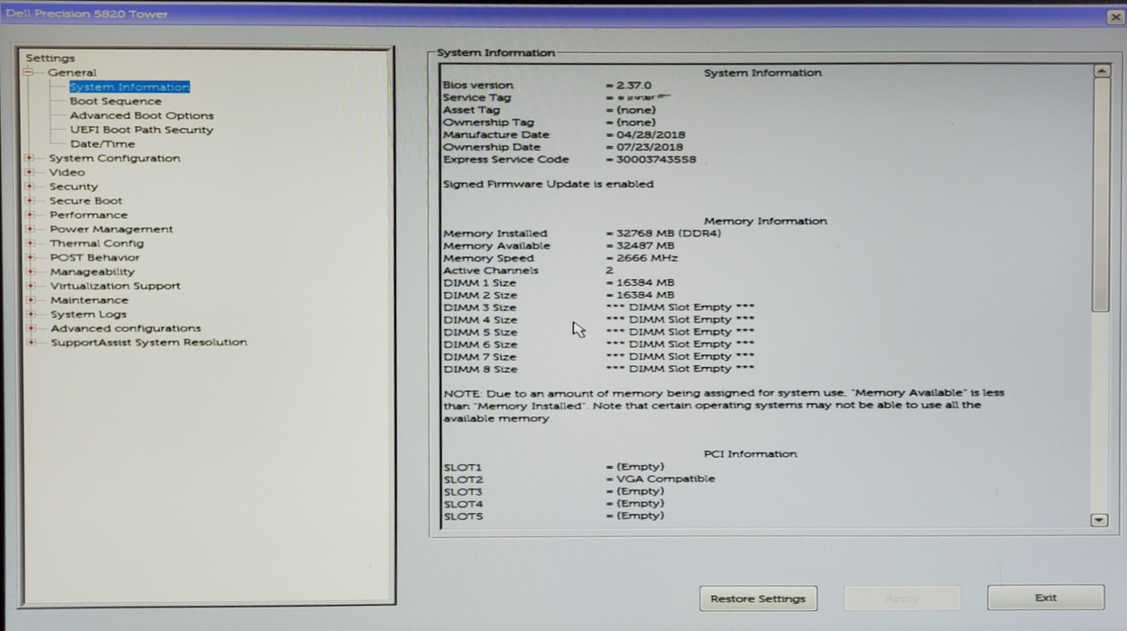
Task: Click the SLOT5 row label
Action: [x=463, y=517]
